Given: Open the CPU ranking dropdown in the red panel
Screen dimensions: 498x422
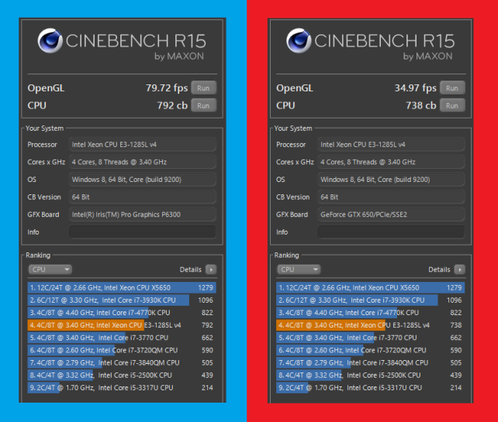Looking at the screenshot, I should click(x=299, y=269).
